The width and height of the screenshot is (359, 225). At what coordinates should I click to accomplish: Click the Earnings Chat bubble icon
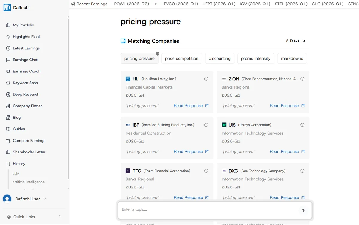[8, 60]
